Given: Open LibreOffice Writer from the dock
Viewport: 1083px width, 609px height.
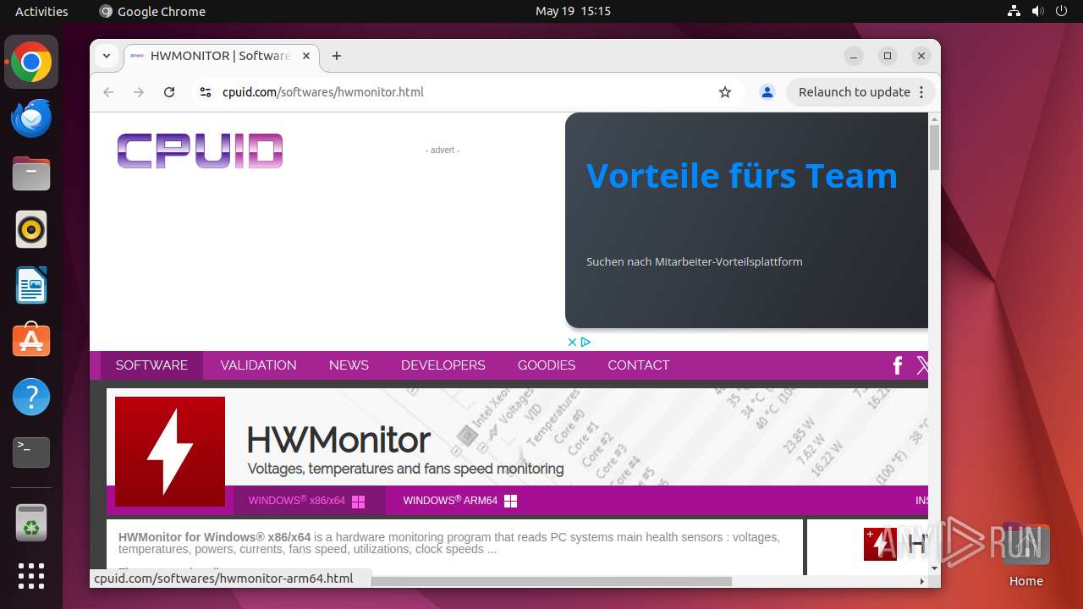Looking at the screenshot, I should 31,285.
